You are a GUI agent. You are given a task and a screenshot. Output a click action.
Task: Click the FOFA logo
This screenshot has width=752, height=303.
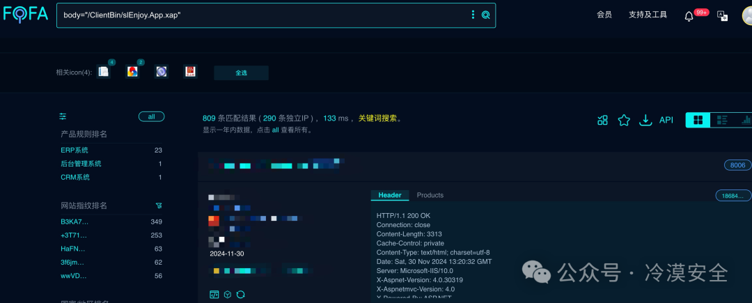coord(26,15)
